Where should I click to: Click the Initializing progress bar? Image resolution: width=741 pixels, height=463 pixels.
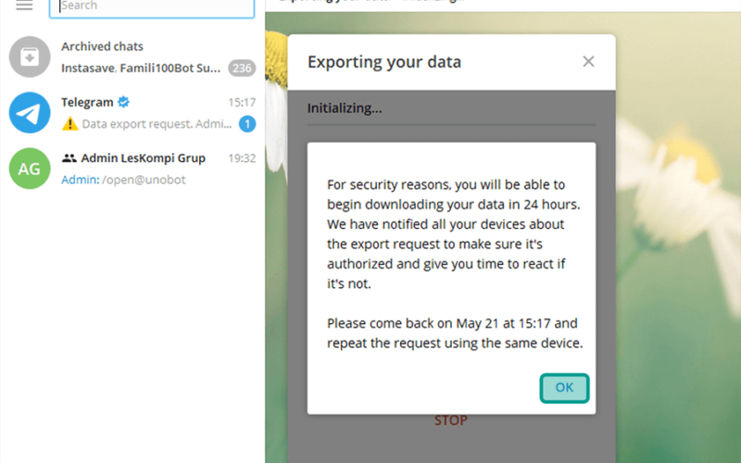[451, 125]
